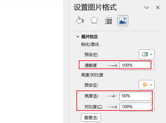Open the Layout & Properties tab icon
166x123 pixels.
108,21
